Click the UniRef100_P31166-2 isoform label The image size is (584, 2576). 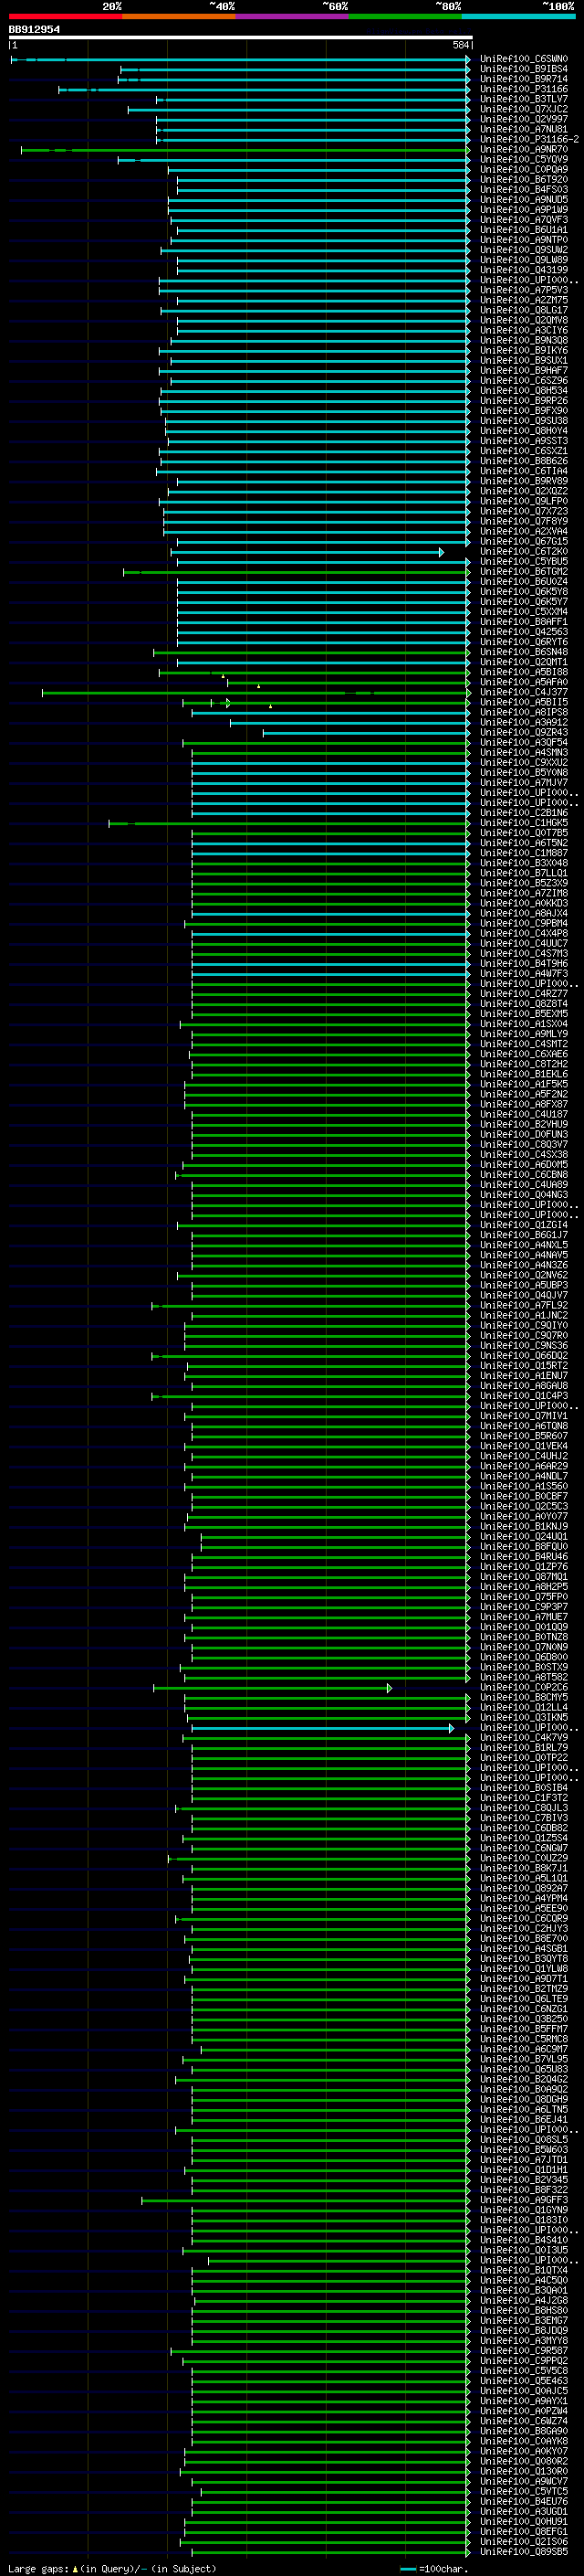click(529, 140)
